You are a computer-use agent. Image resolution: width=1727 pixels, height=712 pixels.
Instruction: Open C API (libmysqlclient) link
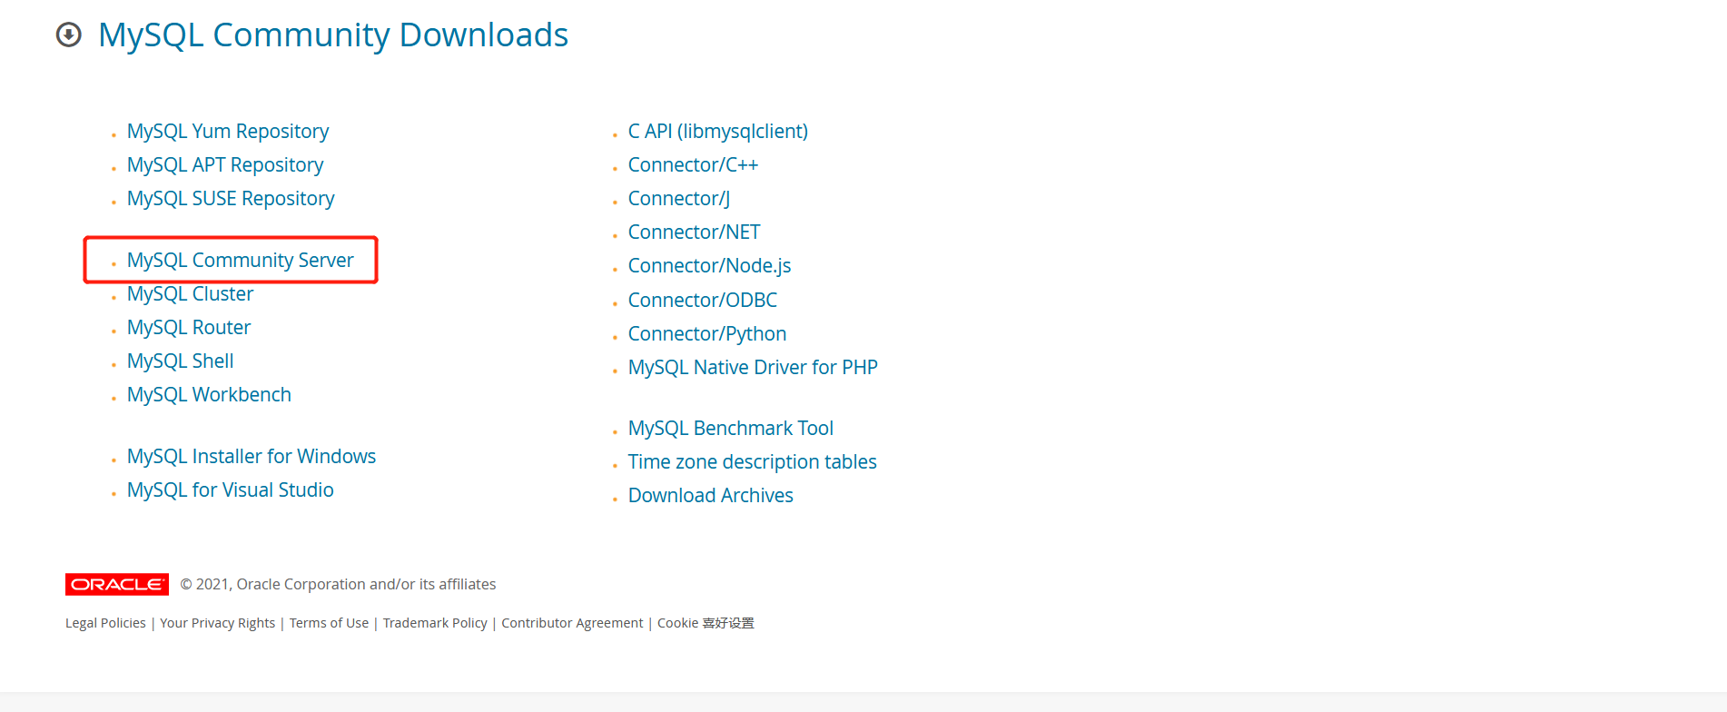click(x=718, y=132)
